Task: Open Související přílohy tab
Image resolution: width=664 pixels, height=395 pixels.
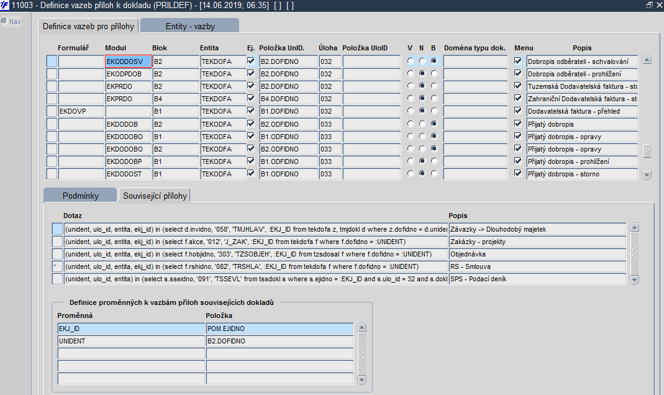Action: [x=155, y=196]
